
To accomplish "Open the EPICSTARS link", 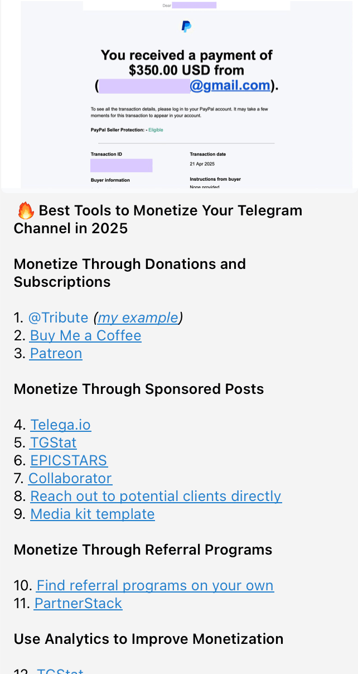I will [x=69, y=461].
